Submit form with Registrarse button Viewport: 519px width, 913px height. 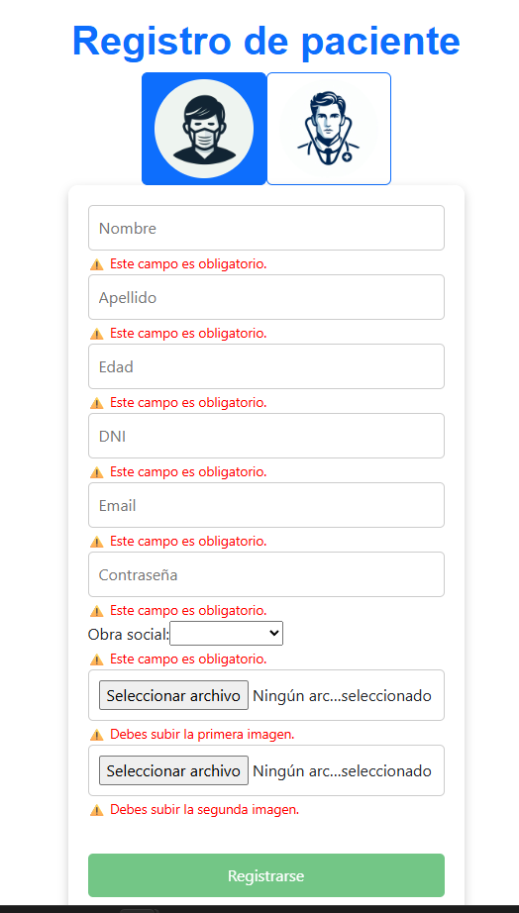point(266,875)
